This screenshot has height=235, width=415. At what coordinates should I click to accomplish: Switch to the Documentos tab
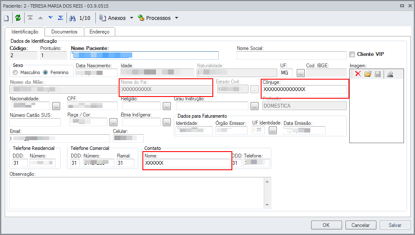click(64, 32)
